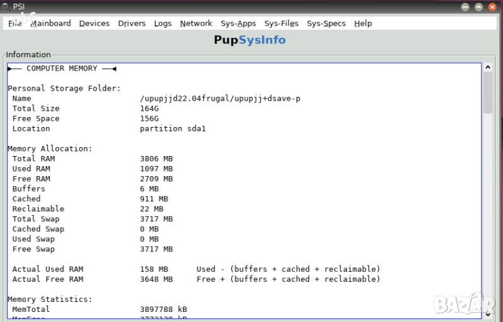Open the Network menu

click(196, 23)
